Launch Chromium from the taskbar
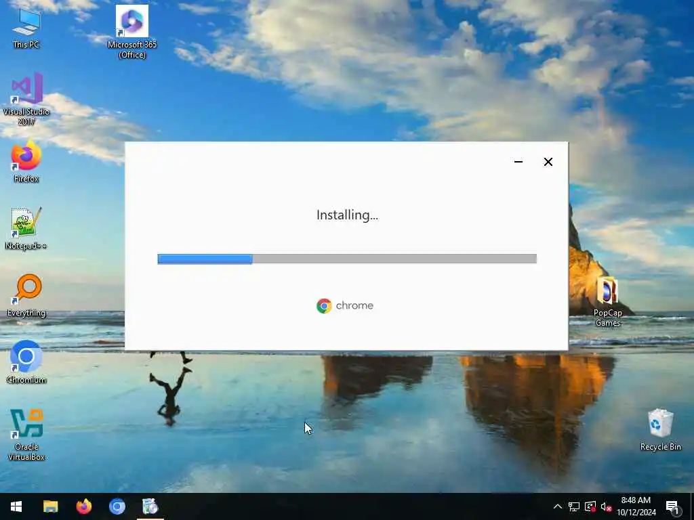The width and height of the screenshot is (694, 520). [x=117, y=506]
